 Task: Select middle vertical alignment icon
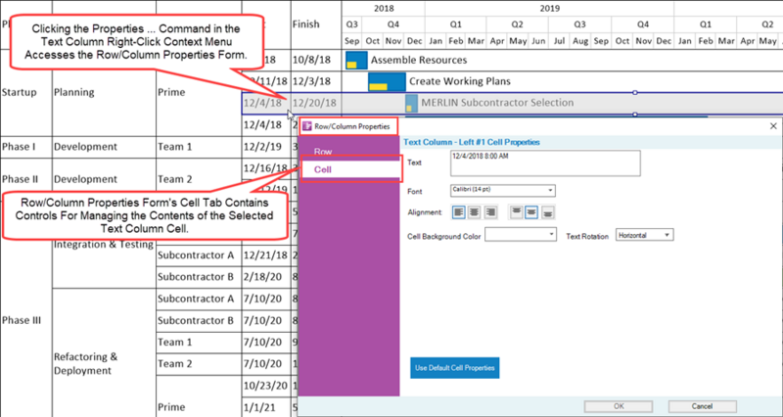[531, 212]
